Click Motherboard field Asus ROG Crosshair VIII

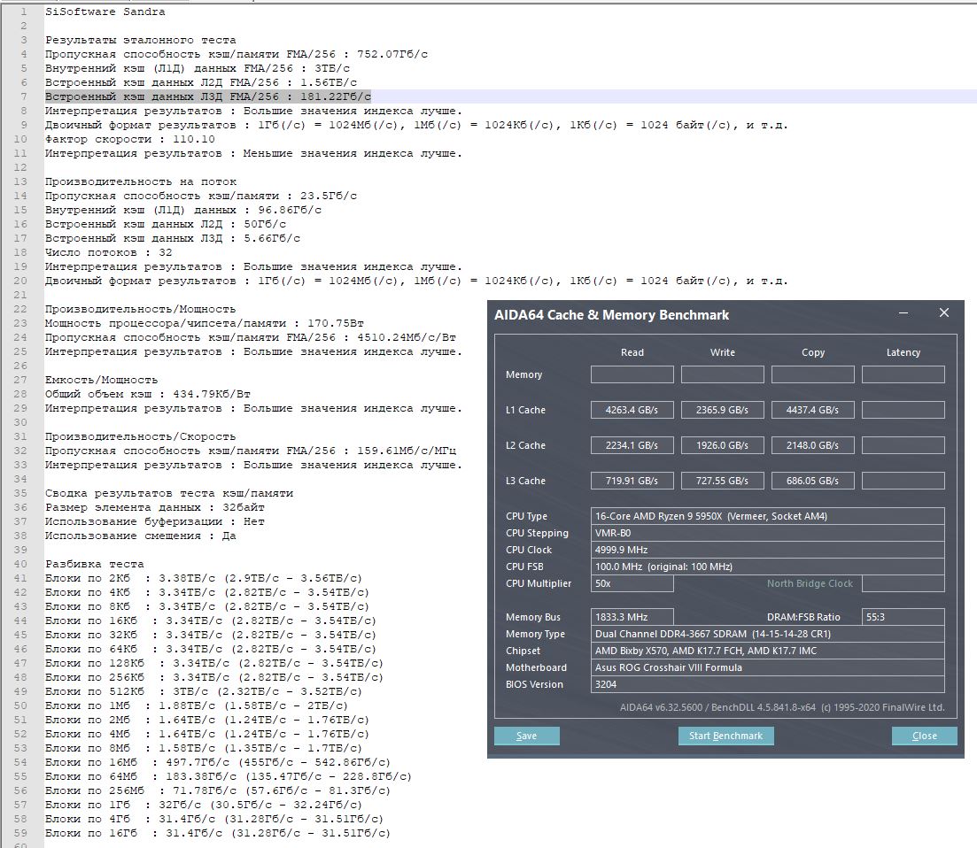coord(768,667)
